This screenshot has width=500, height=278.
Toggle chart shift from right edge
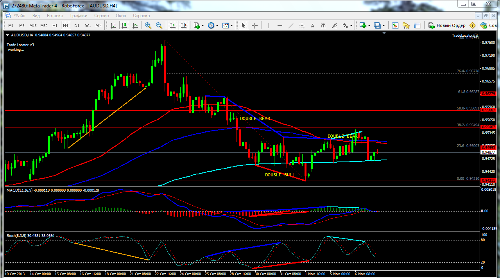pos(183,25)
